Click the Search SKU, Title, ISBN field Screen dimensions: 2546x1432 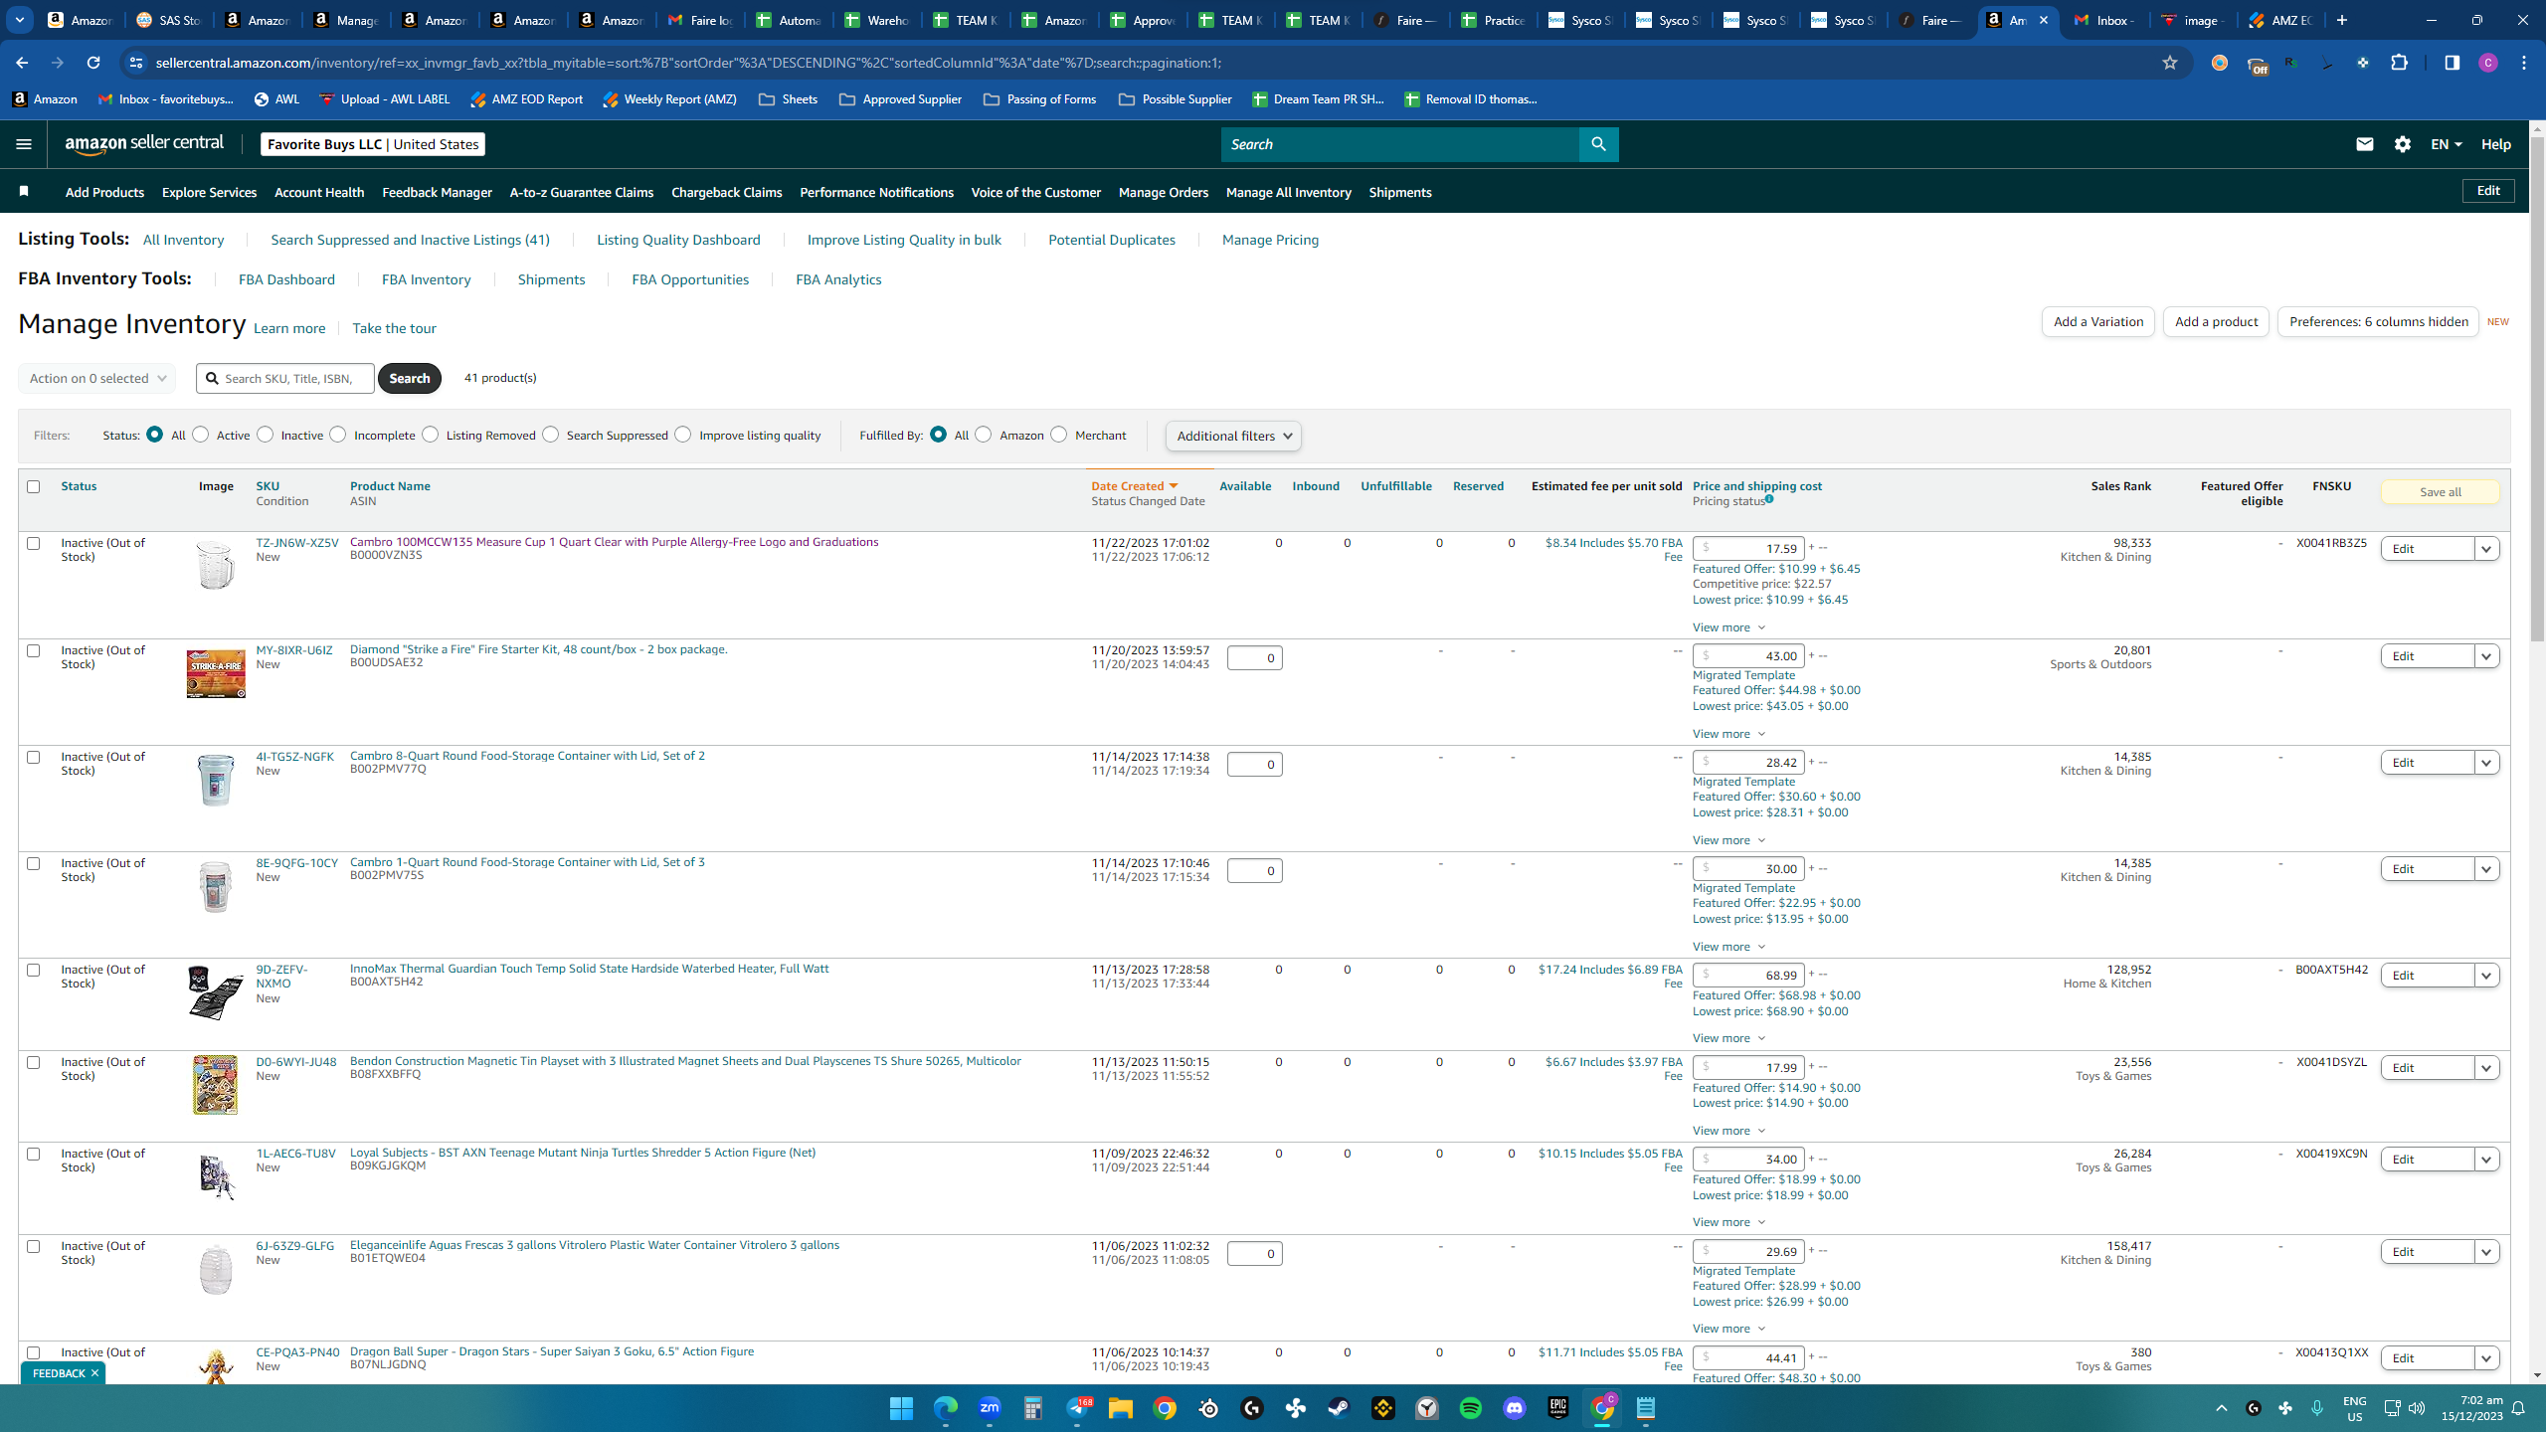coord(285,378)
